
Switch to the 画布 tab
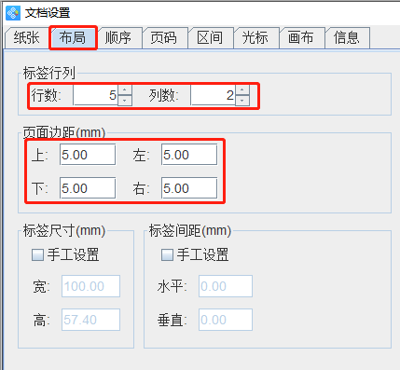tap(301, 38)
